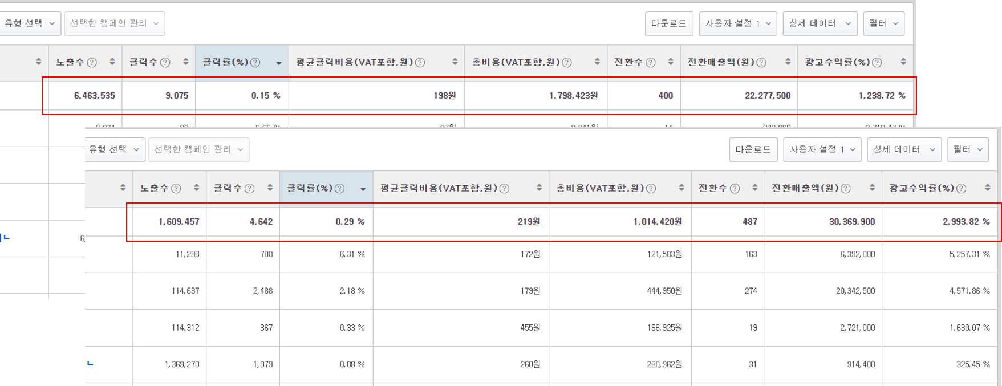
Task: Select conversions 274 cell
Action: point(728,291)
